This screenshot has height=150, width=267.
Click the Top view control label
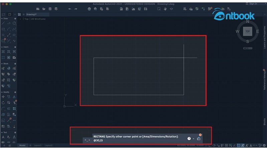[x=26, y=19]
